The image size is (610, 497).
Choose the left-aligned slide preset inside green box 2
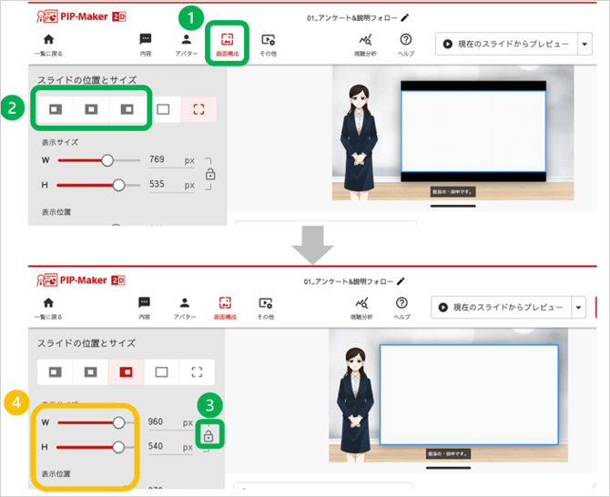coord(56,108)
